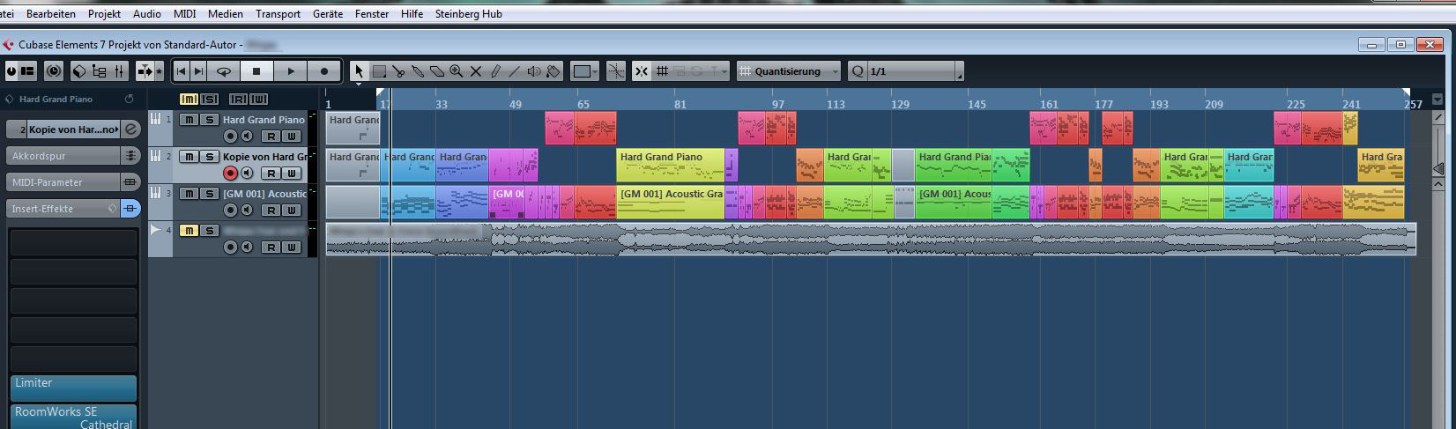Image resolution: width=1456 pixels, height=429 pixels.
Task: Select the Mute X tool
Action: (x=476, y=71)
